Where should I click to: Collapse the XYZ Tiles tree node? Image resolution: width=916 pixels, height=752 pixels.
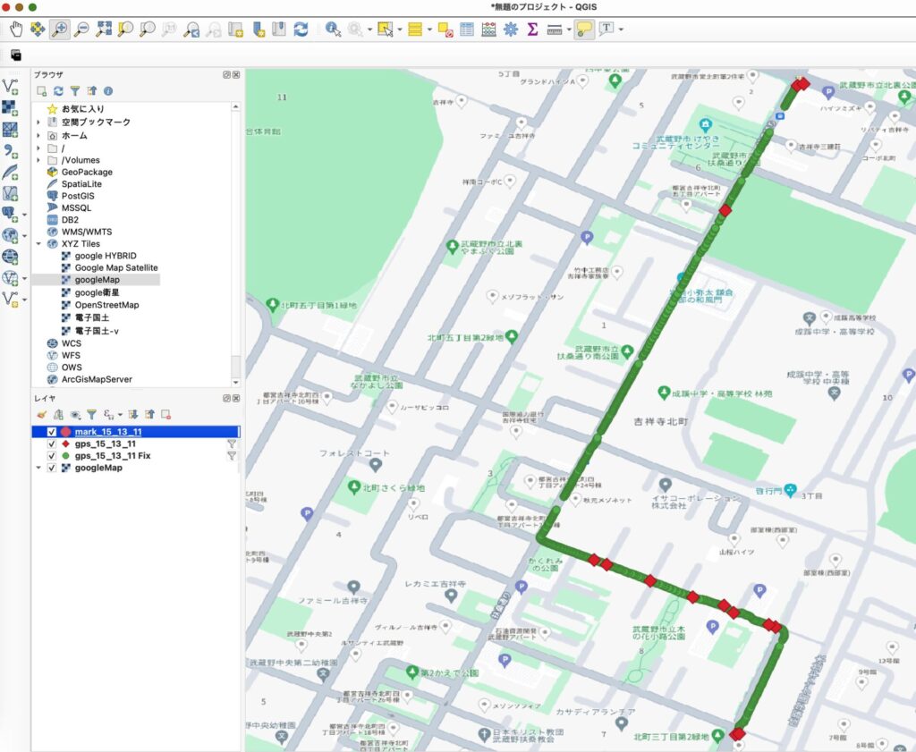tap(38, 243)
